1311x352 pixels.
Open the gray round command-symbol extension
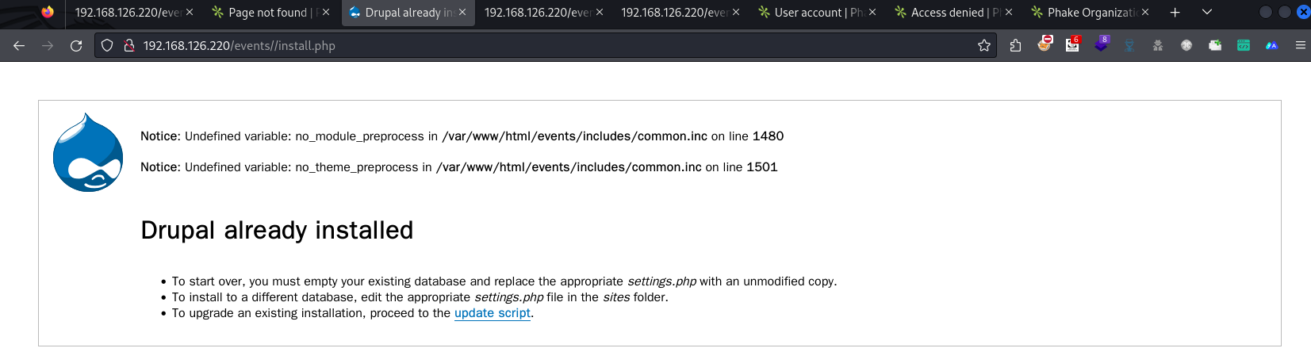click(x=1186, y=46)
